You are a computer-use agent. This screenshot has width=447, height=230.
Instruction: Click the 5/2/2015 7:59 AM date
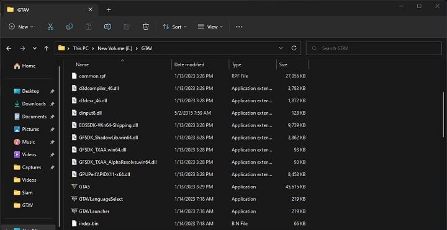pos(192,113)
